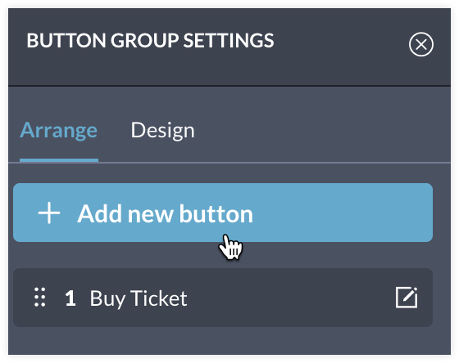
Task: Click the blue underline beneath Arrange
Action: [59, 160]
